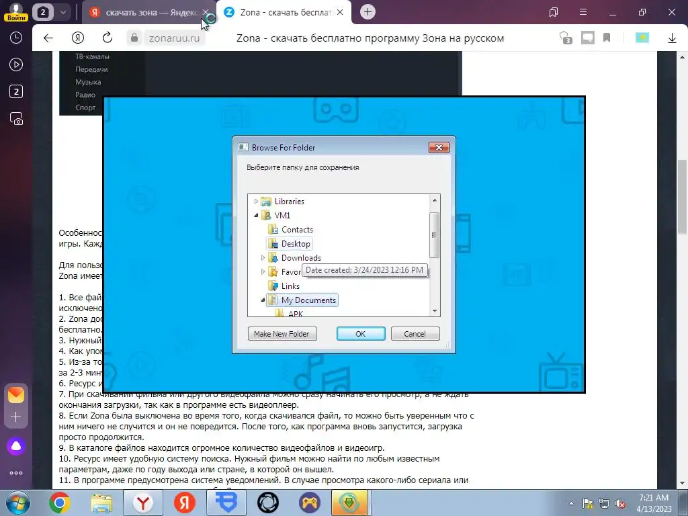The height and width of the screenshot is (516, 688).
Task: Click ТВ-каналы menu item
Action: click(92, 56)
